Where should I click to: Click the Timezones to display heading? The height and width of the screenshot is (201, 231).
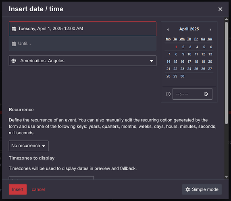tap(32, 158)
